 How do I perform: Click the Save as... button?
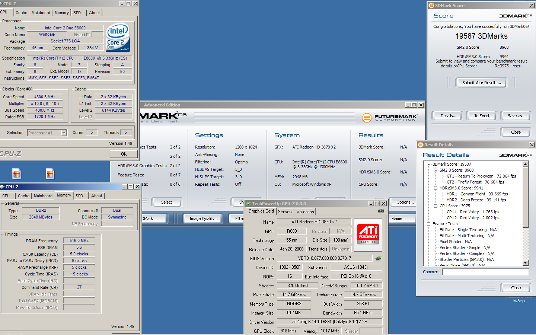(516, 116)
